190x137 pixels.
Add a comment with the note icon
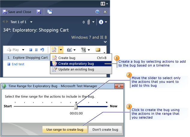pyautogui.click(x=98, y=50)
